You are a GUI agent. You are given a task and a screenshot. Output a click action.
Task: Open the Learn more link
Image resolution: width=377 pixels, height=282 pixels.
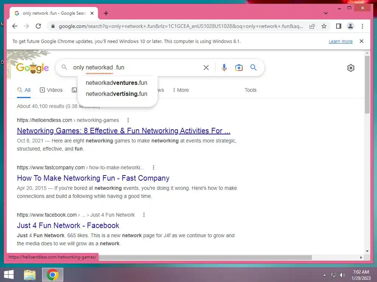coord(341,41)
